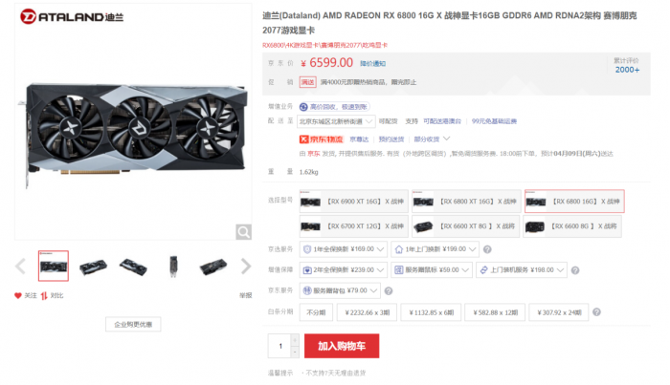Expand the 2年全保换新 ¥239.00 dropdown
This screenshot has height=385, width=670.
tap(343, 270)
